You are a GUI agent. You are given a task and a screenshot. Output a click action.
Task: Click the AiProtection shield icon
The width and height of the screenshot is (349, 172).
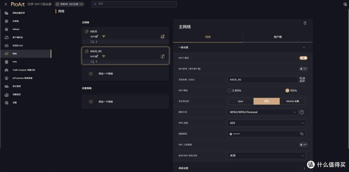pyautogui.click(x=6, y=78)
